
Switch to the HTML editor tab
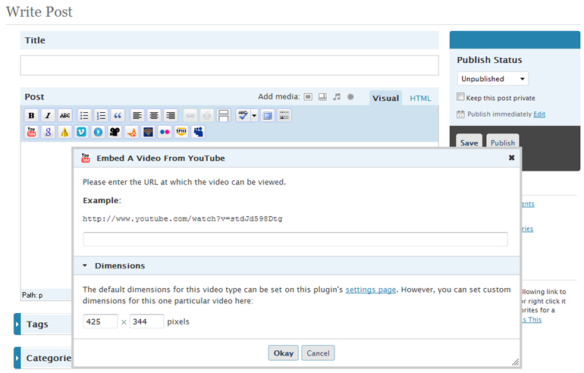(x=420, y=98)
